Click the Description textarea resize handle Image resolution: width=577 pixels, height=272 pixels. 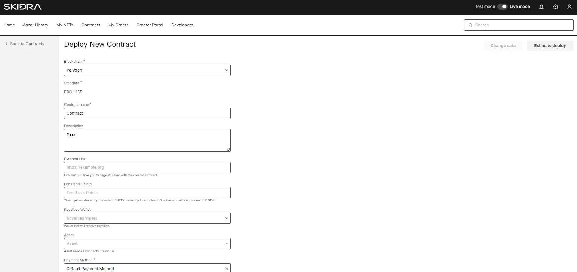pyautogui.click(x=228, y=149)
